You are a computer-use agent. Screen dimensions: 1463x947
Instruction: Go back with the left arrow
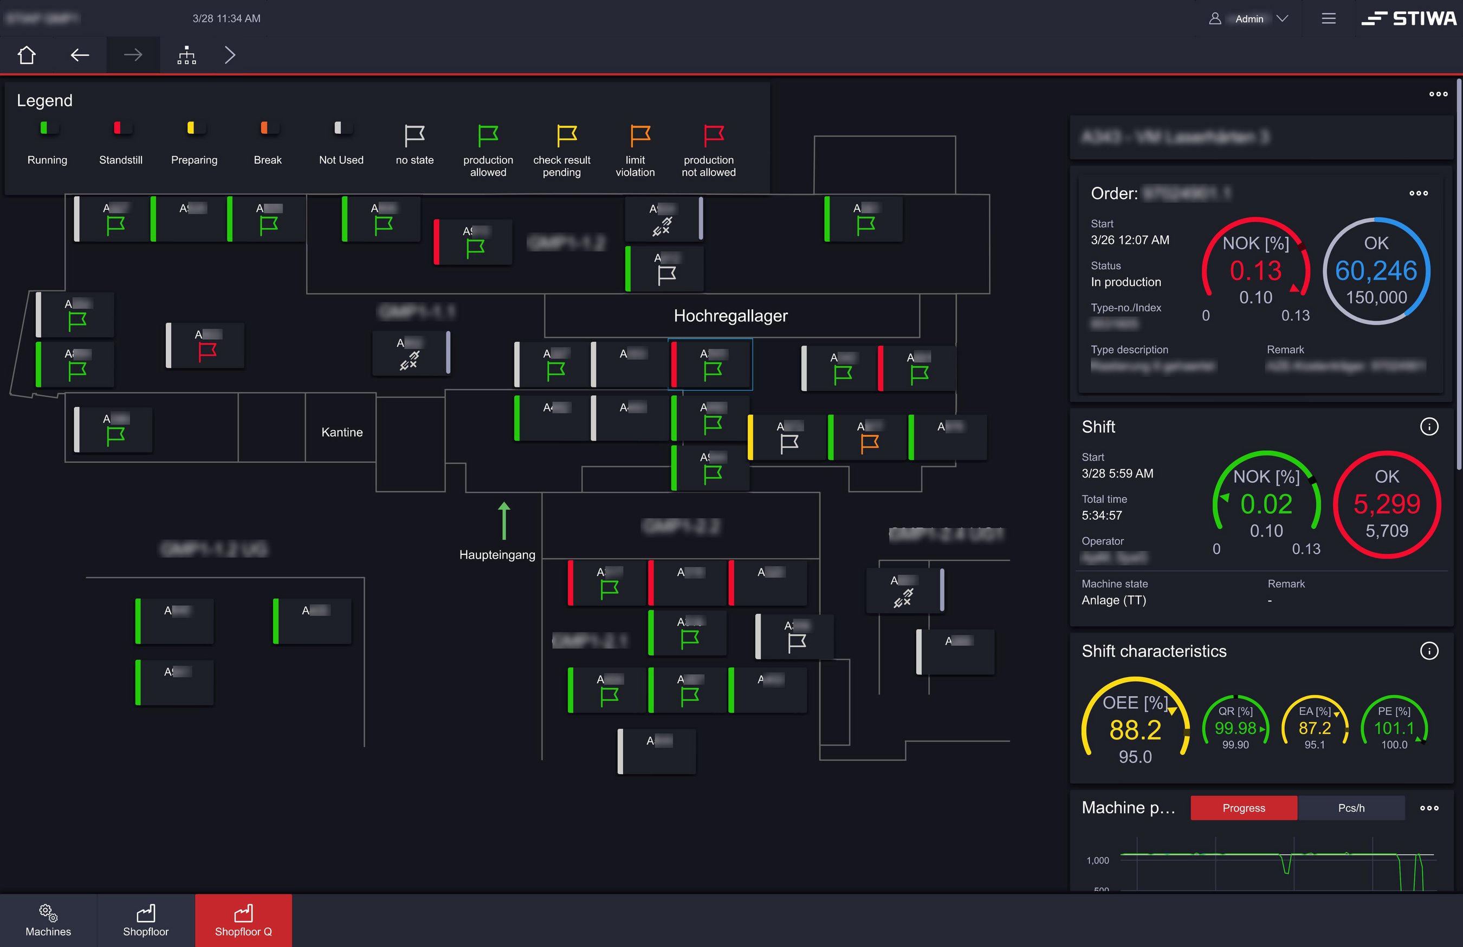point(80,55)
